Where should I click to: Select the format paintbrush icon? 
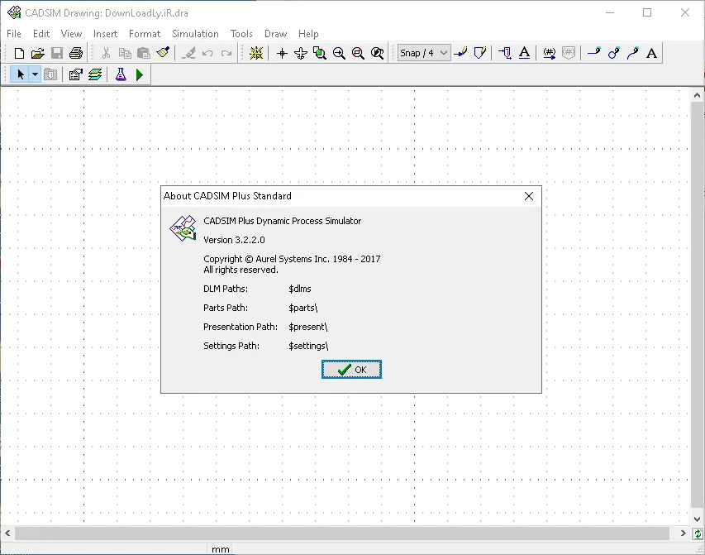163,53
